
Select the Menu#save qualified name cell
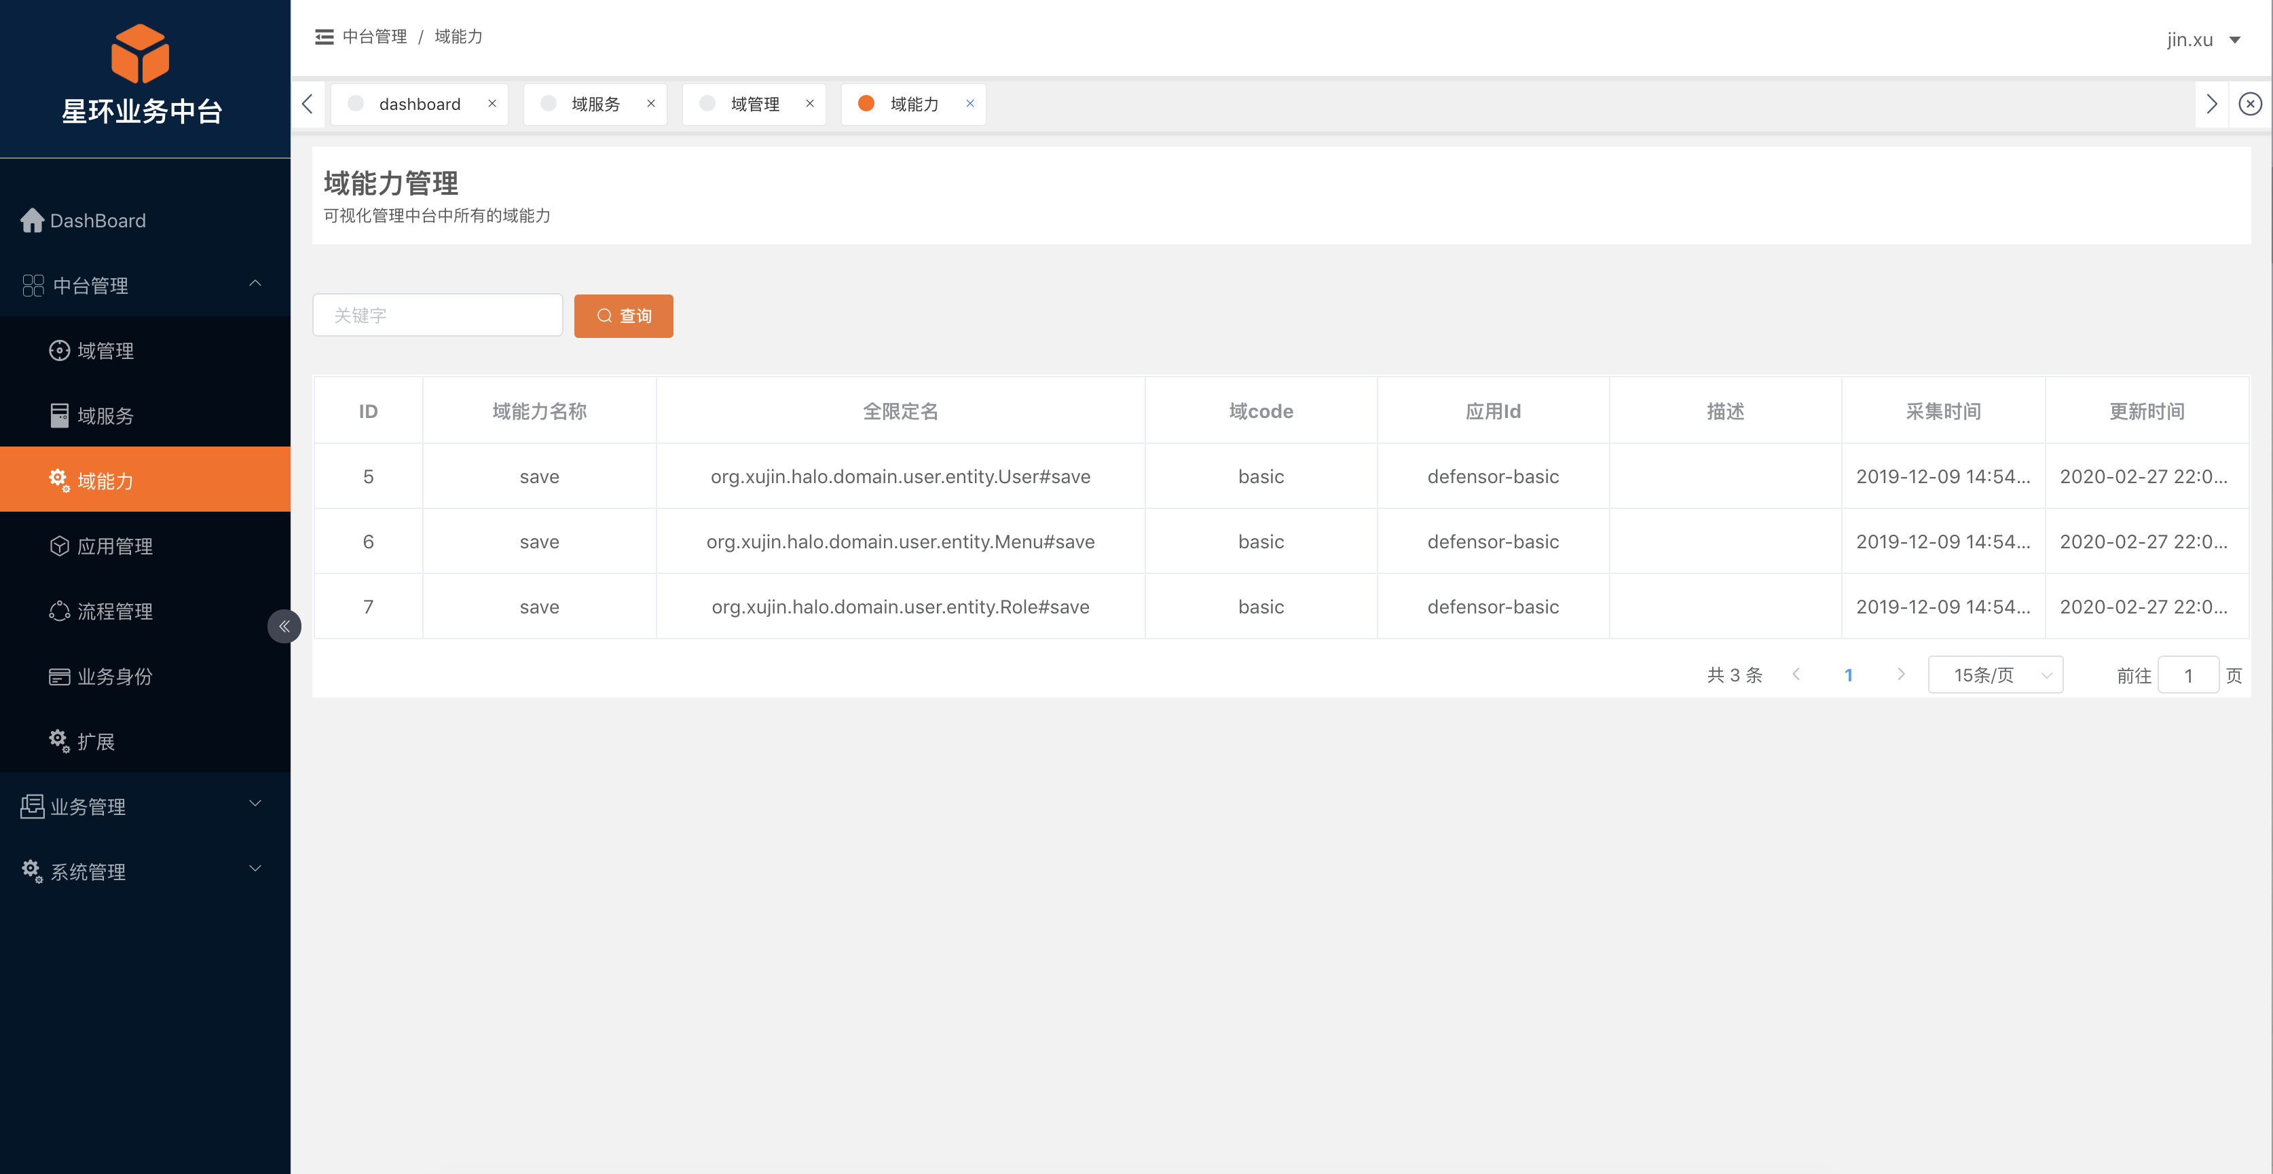coord(900,542)
